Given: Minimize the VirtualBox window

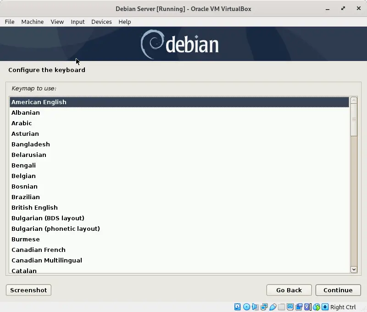Looking at the screenshot, I should (328, 9).
